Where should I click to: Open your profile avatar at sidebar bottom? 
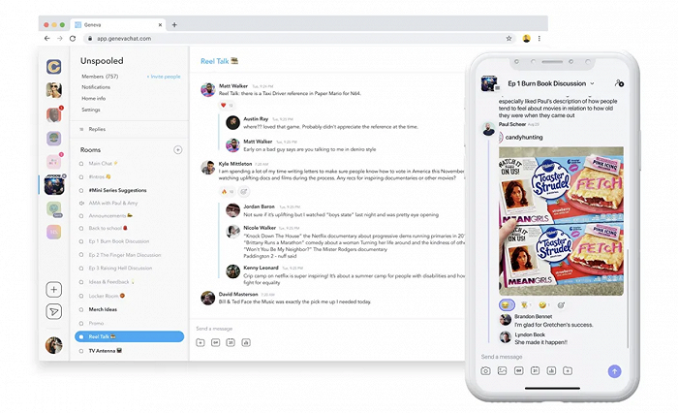point(53,345)
